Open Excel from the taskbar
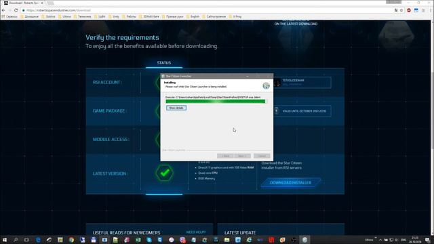 click(x=138, y=240)
